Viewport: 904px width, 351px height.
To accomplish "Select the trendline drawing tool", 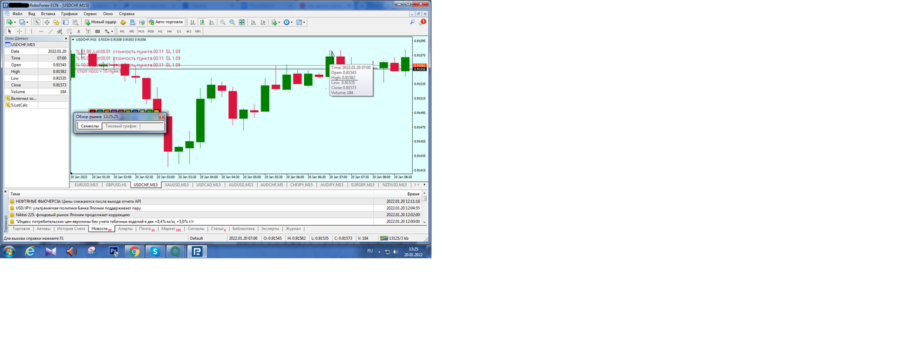I will point(50,31).
